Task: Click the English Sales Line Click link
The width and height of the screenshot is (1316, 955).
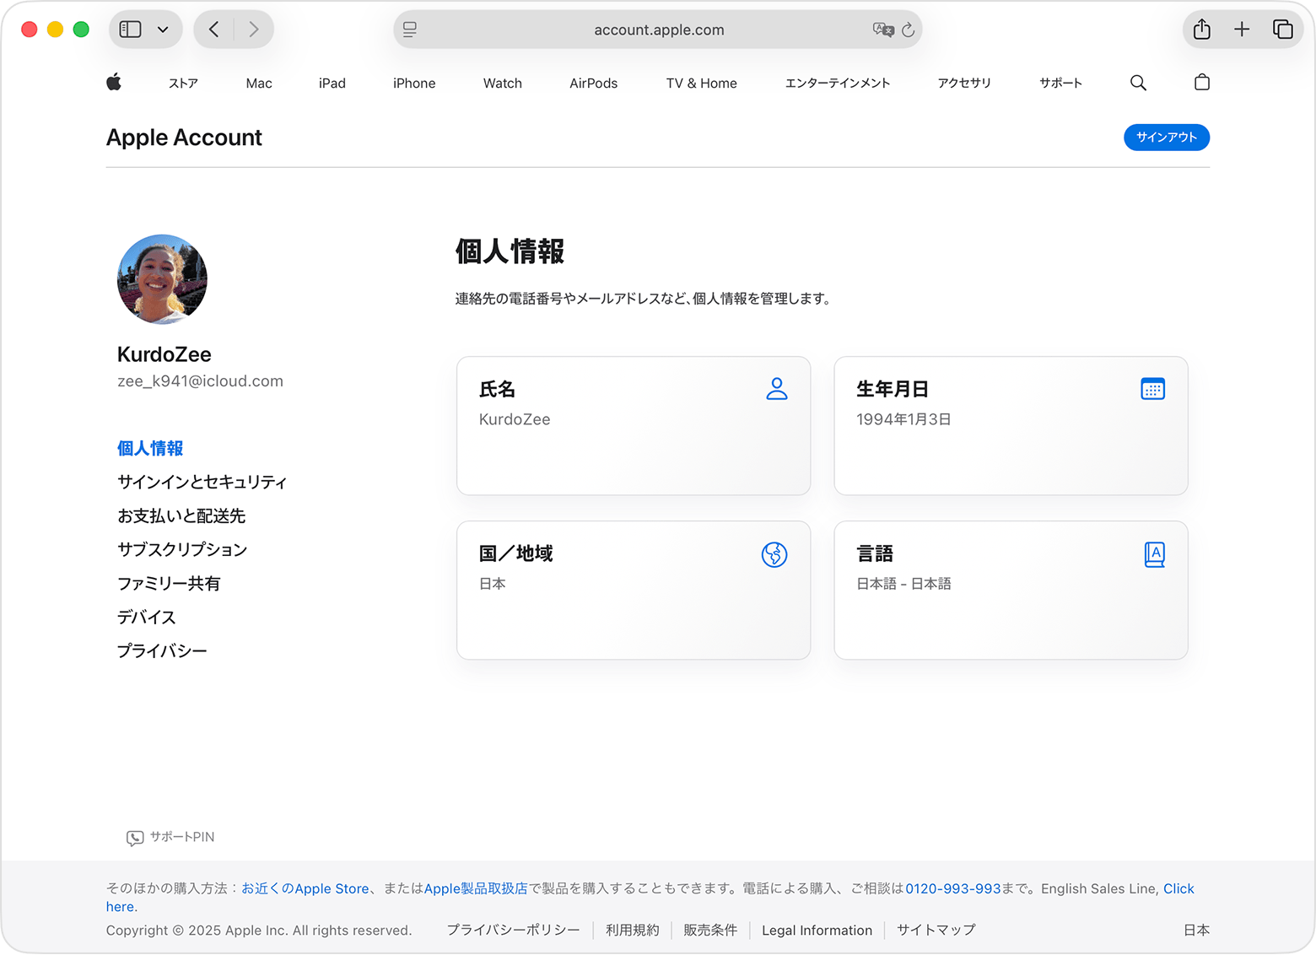Action: click(x=1178, y=888)
